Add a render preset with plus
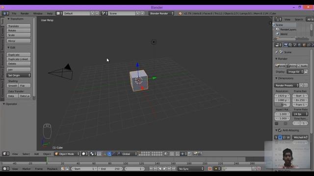Screen dimensions: 314x176 [x=301, y=86]
